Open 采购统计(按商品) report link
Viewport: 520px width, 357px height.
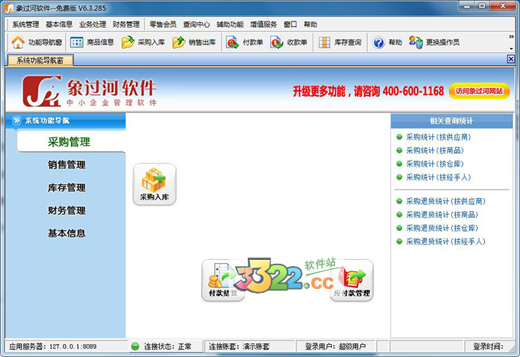point(434,151)
